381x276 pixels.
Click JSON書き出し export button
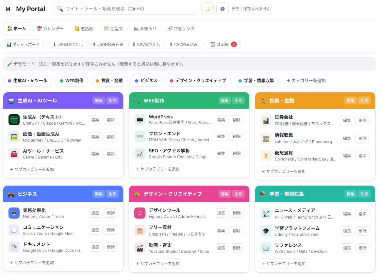click(68, 44)
